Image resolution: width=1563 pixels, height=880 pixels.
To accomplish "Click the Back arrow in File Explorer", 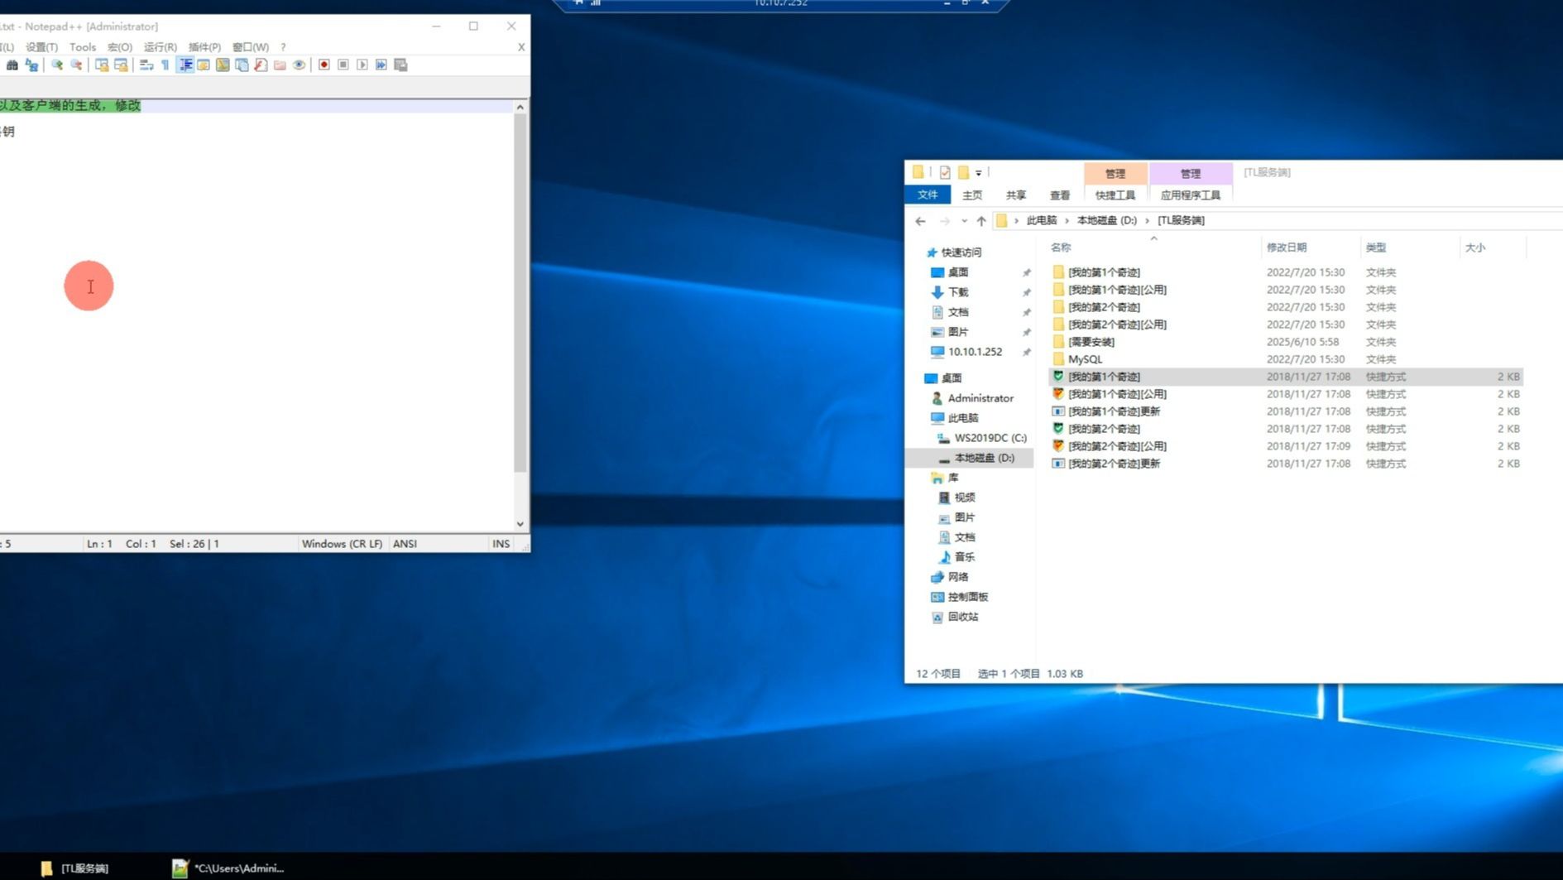I will pos(920,221).
